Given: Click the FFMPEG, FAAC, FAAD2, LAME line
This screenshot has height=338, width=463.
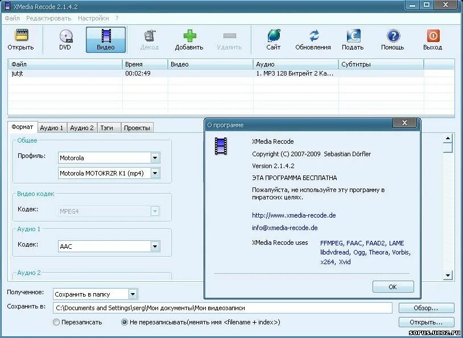Looking at the screenshot, I should pos(362,243).
